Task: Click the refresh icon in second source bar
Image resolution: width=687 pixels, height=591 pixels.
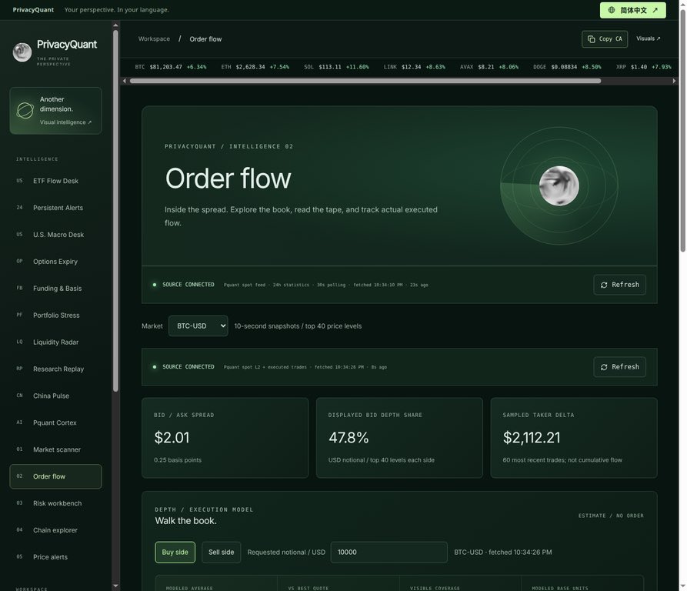Action: (x=604, y=367)
